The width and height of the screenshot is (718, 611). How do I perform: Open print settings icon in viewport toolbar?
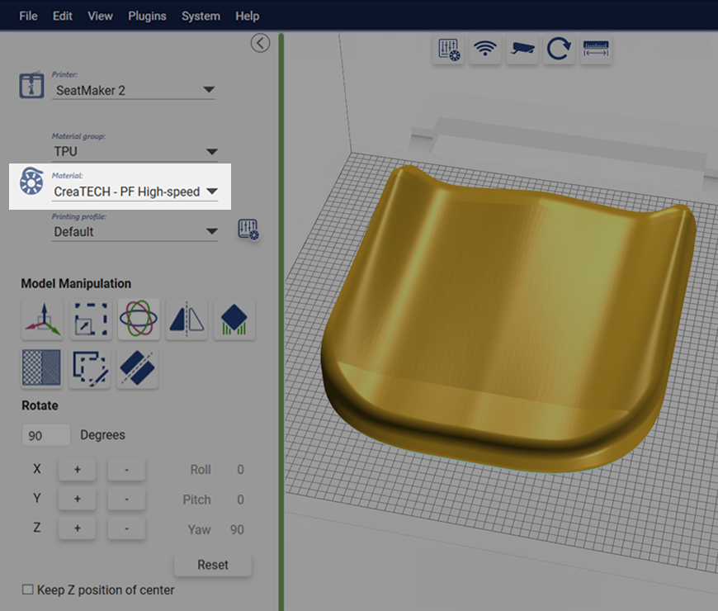(448, 49)
